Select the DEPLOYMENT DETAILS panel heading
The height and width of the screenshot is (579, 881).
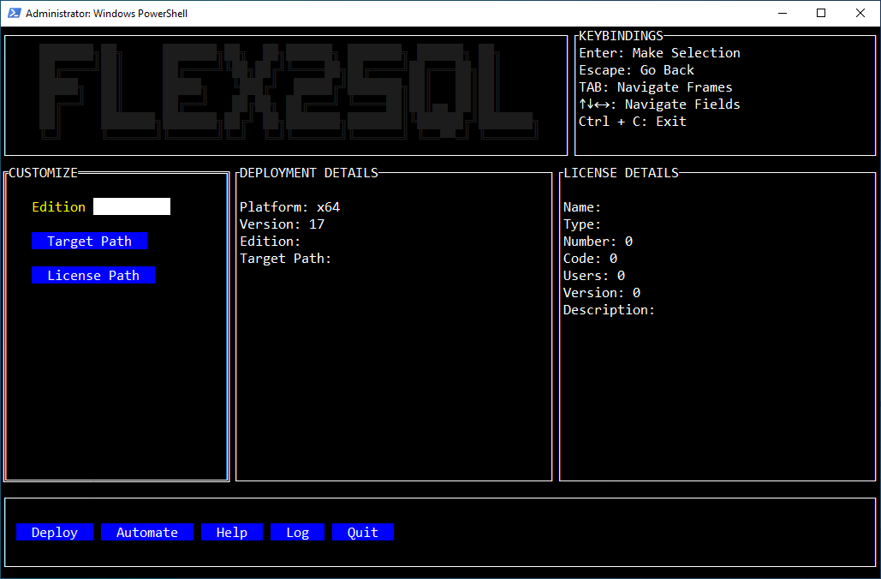(309, 172)
